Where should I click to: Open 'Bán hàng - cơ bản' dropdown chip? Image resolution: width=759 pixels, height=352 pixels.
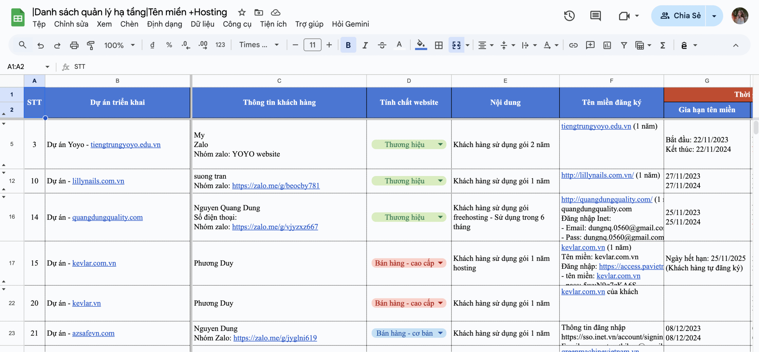coord(409,333)
